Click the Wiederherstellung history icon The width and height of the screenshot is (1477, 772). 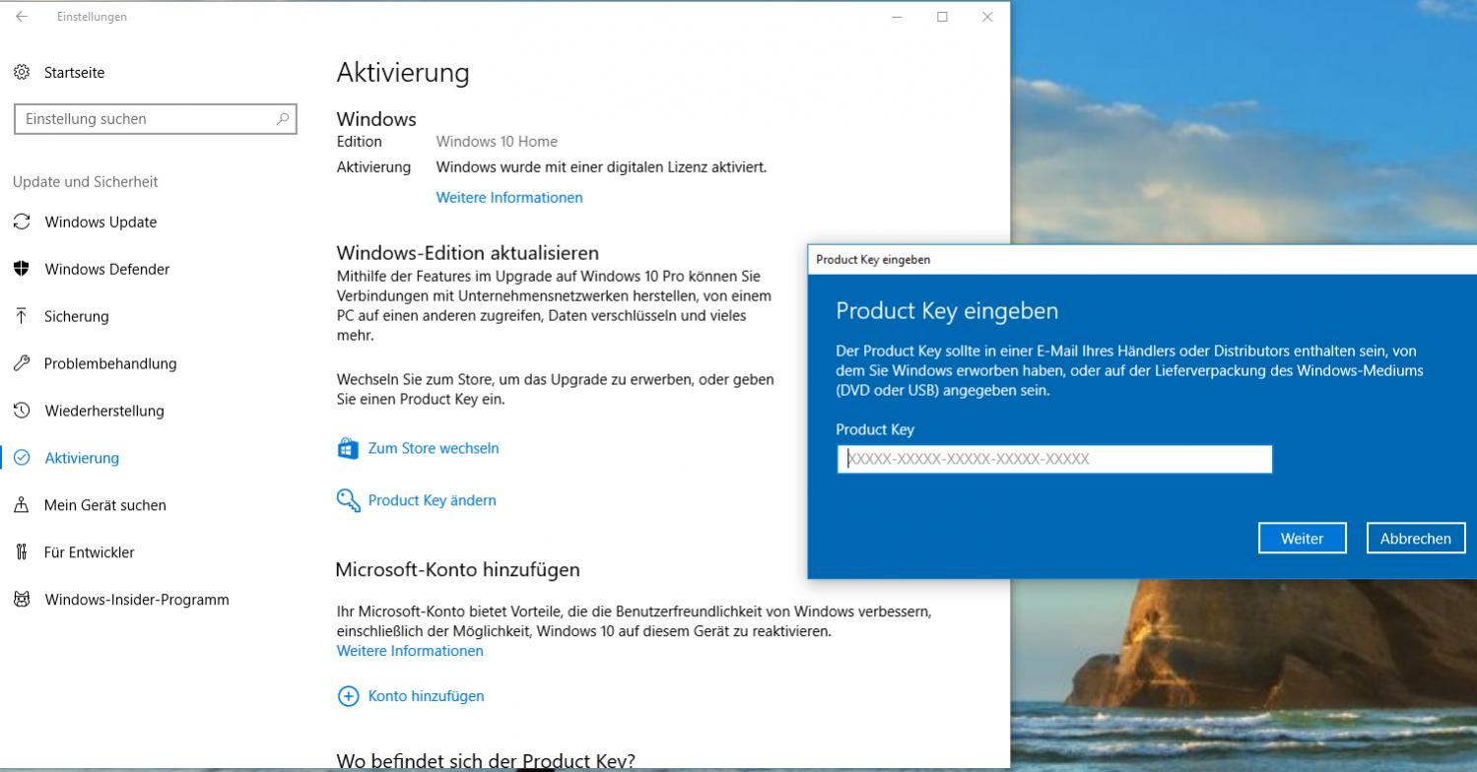pyautogui.click(x=22, y=411)
